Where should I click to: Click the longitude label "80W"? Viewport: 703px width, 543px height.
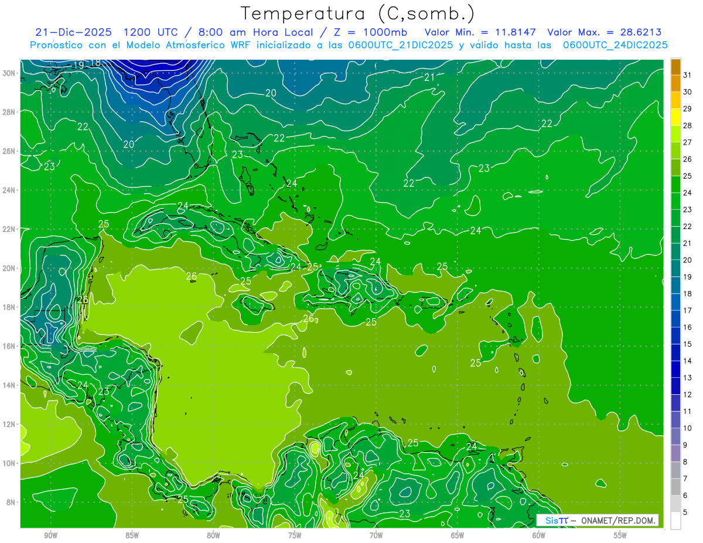(x=213, y=535)
